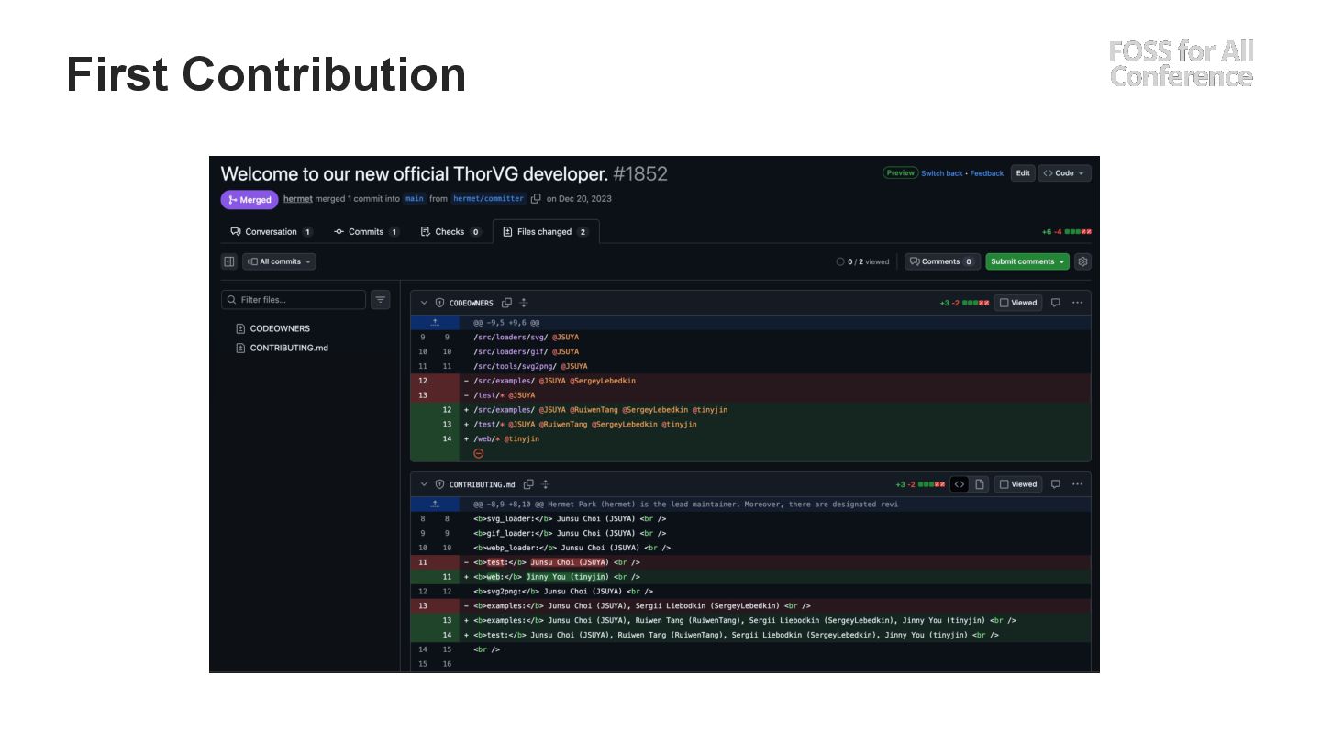Open the Submit comments dropdown
The image size is (1321, 743).
pos(1027,261)
